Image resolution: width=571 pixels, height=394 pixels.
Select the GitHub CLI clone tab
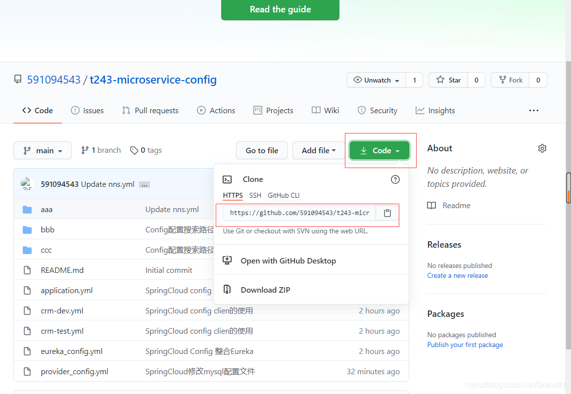[284, 195]
